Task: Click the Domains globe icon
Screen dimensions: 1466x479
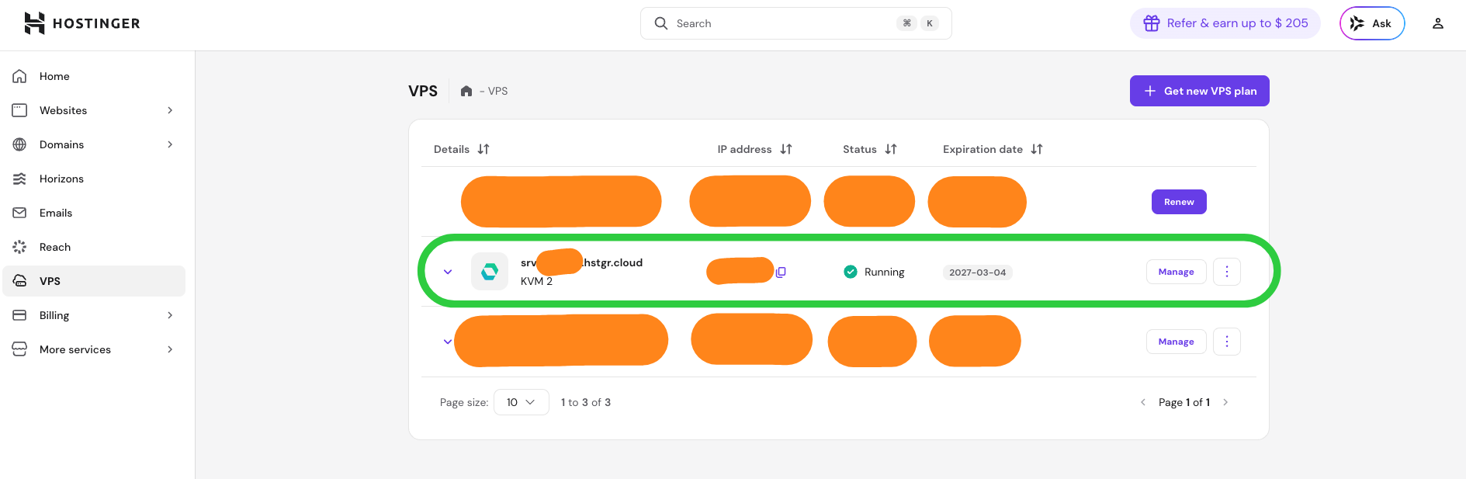Action: pyautogui.click(x=20, y=144)
